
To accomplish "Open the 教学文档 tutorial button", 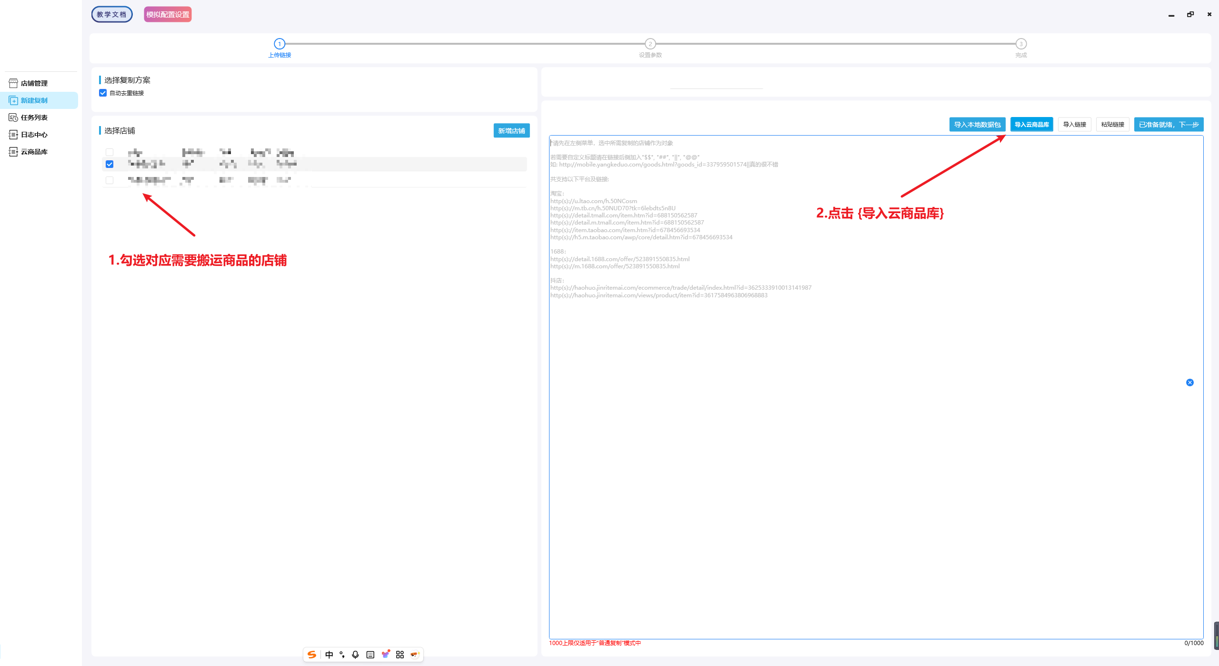I will 112,14.
